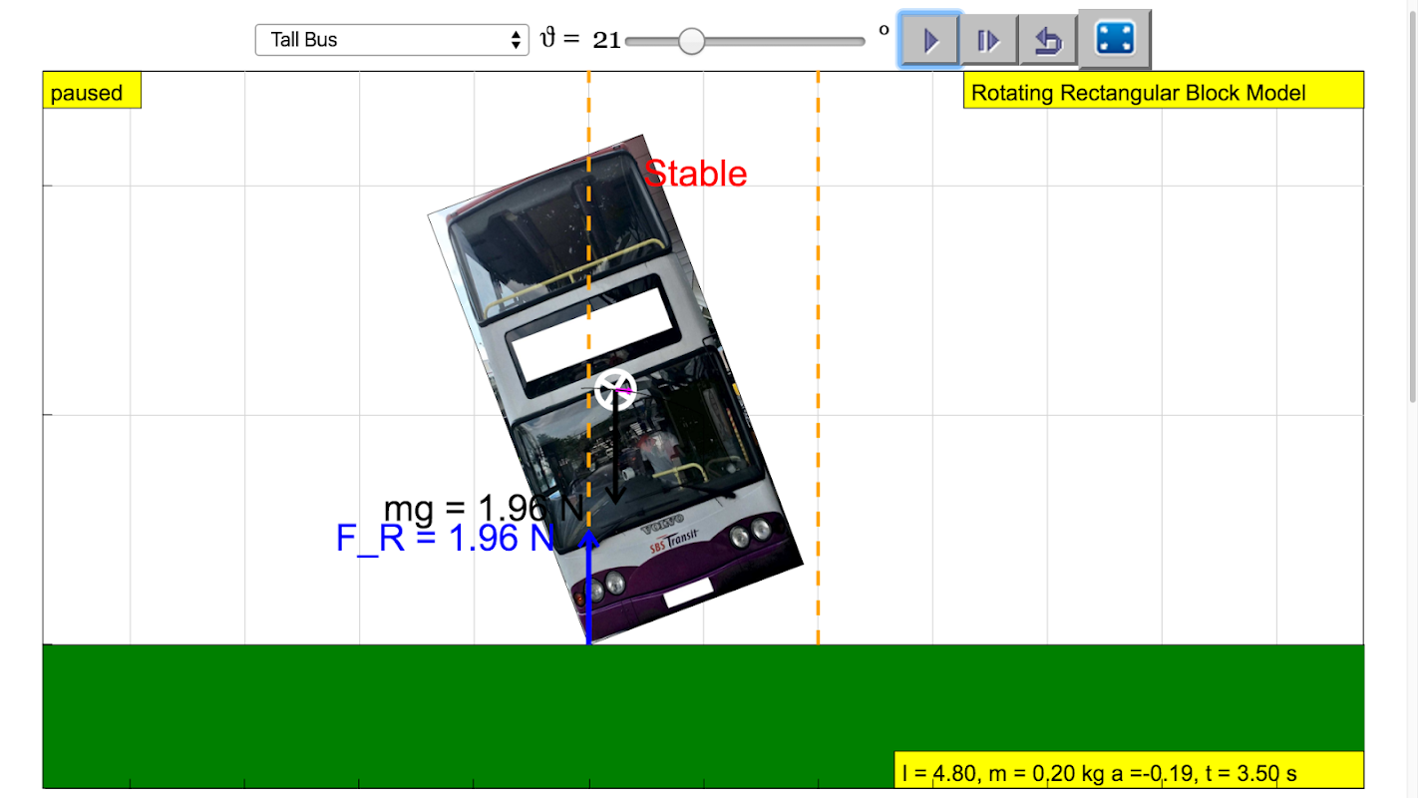Image resolution: width=1418 pixels, height=798 pixels.
Task: Start the simulation with the play button
Action: click(x=930, y=40)
